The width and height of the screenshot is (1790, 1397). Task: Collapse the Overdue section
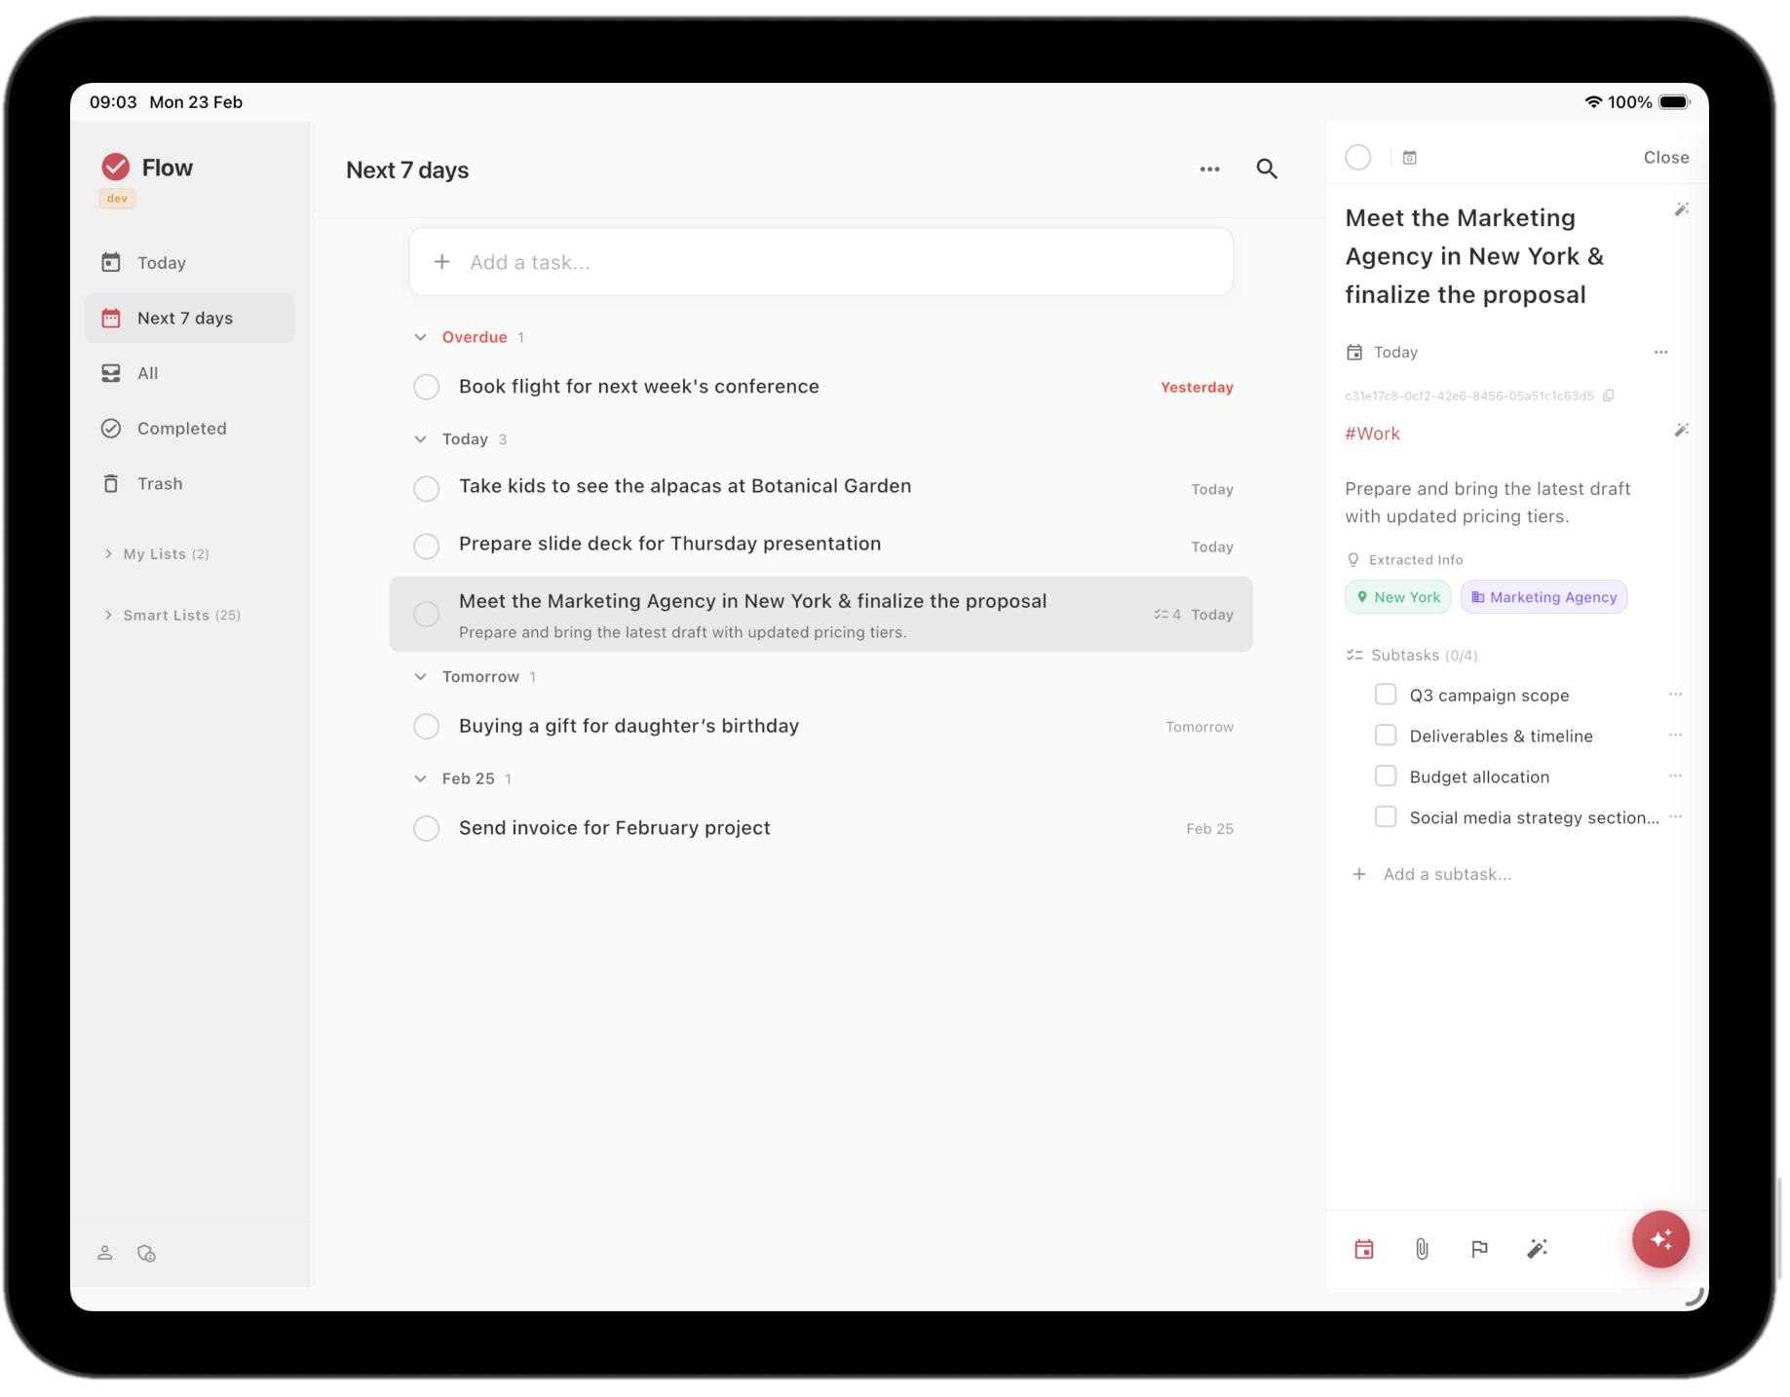[x=420, y=336]
